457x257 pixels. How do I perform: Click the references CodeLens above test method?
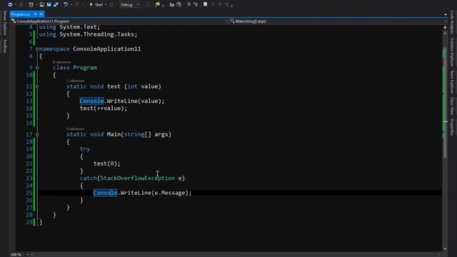pos(75,81)
